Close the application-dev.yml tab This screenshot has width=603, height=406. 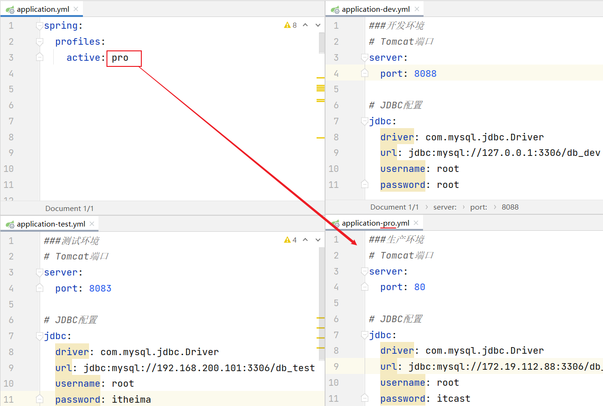(x=416, y=9)
